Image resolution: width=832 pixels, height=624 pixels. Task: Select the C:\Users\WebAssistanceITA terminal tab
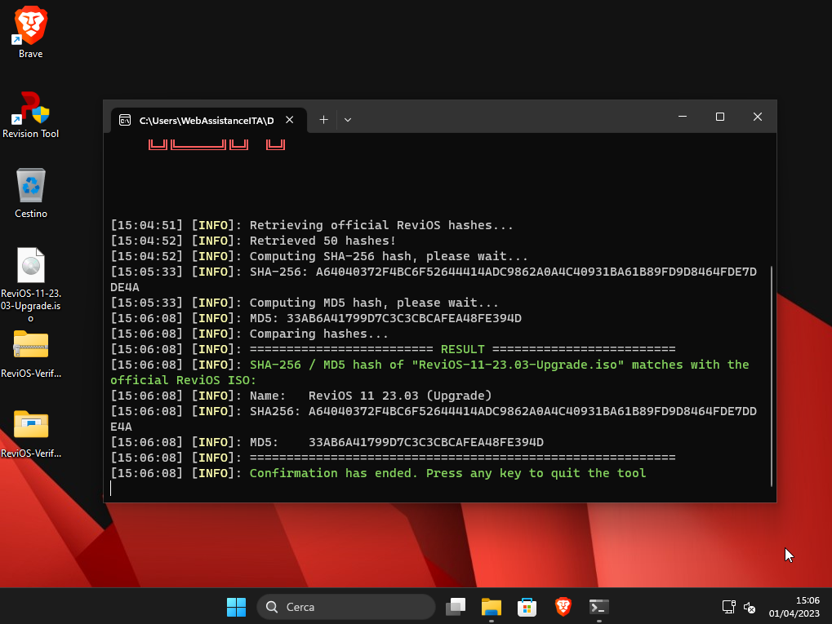pyautogui.click(x=208, y=121)
